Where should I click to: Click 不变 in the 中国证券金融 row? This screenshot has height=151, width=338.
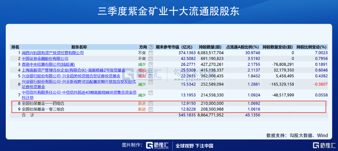click(x=142, y=58)
